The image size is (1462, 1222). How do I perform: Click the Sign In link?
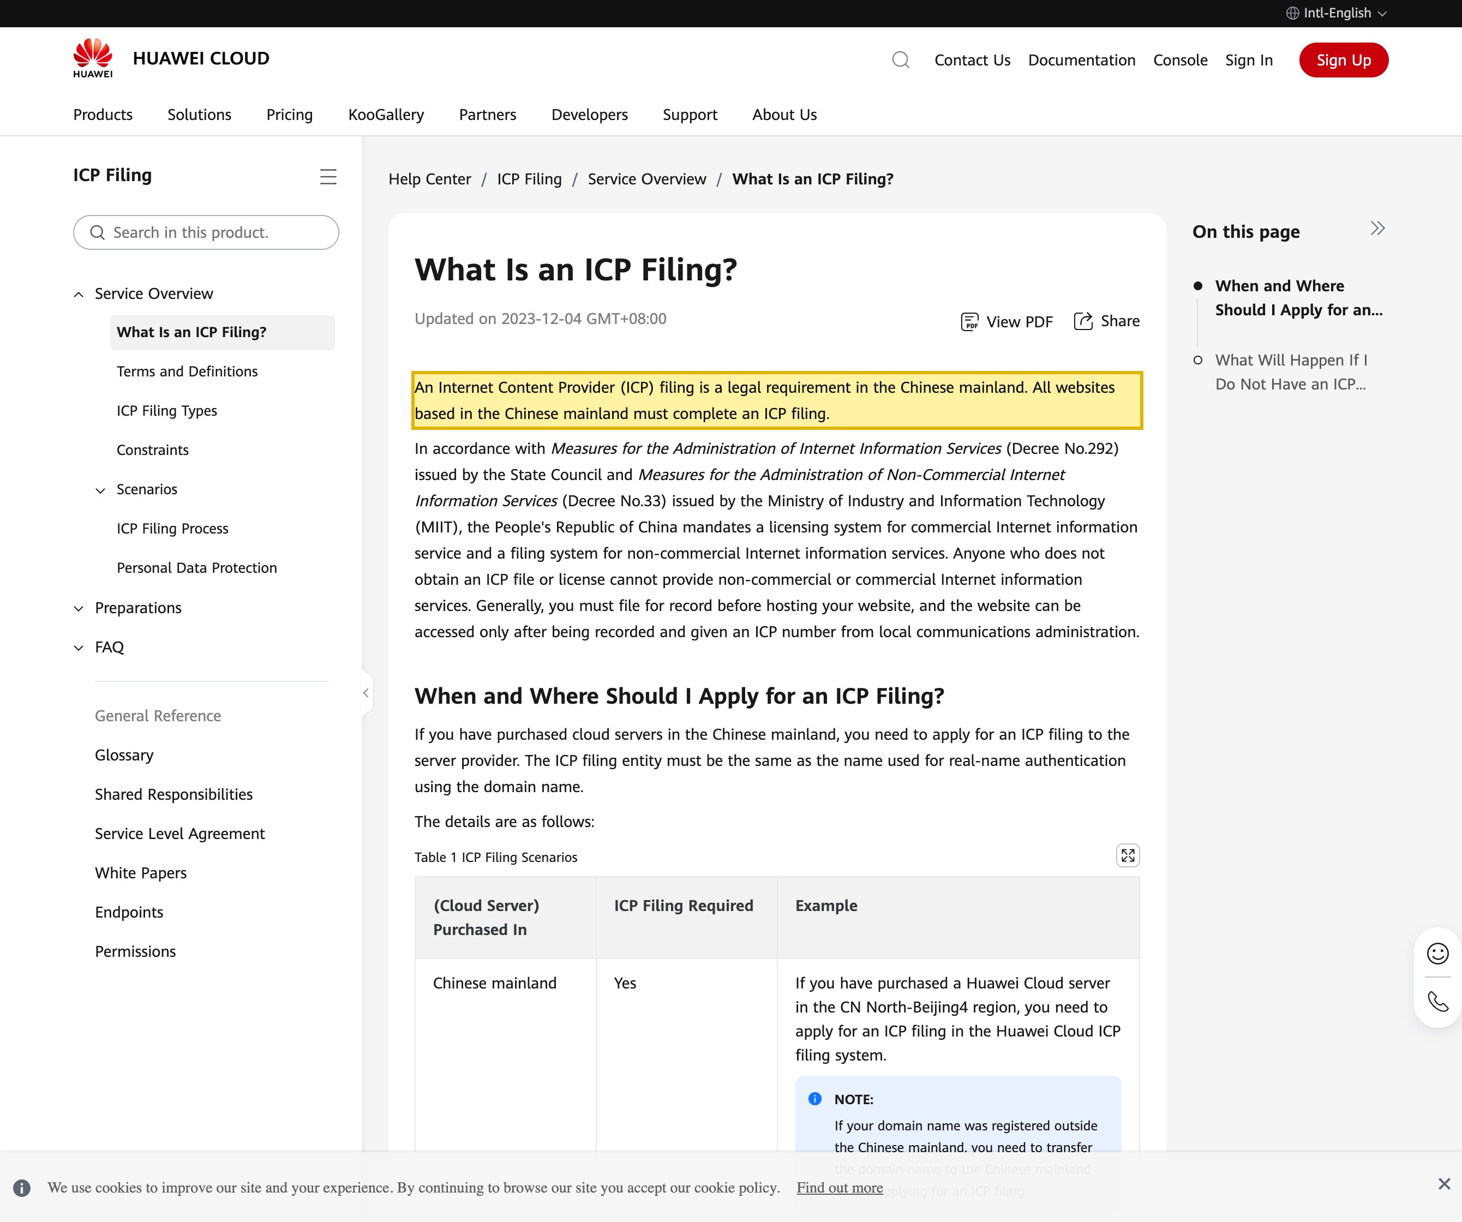(x=1249, y=60)
